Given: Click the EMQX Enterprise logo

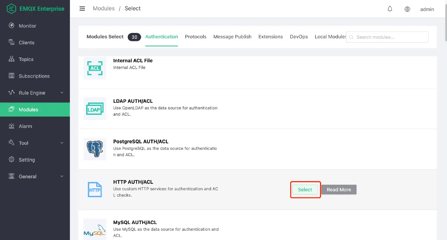Looking at the screenshot, I should 35,9.
